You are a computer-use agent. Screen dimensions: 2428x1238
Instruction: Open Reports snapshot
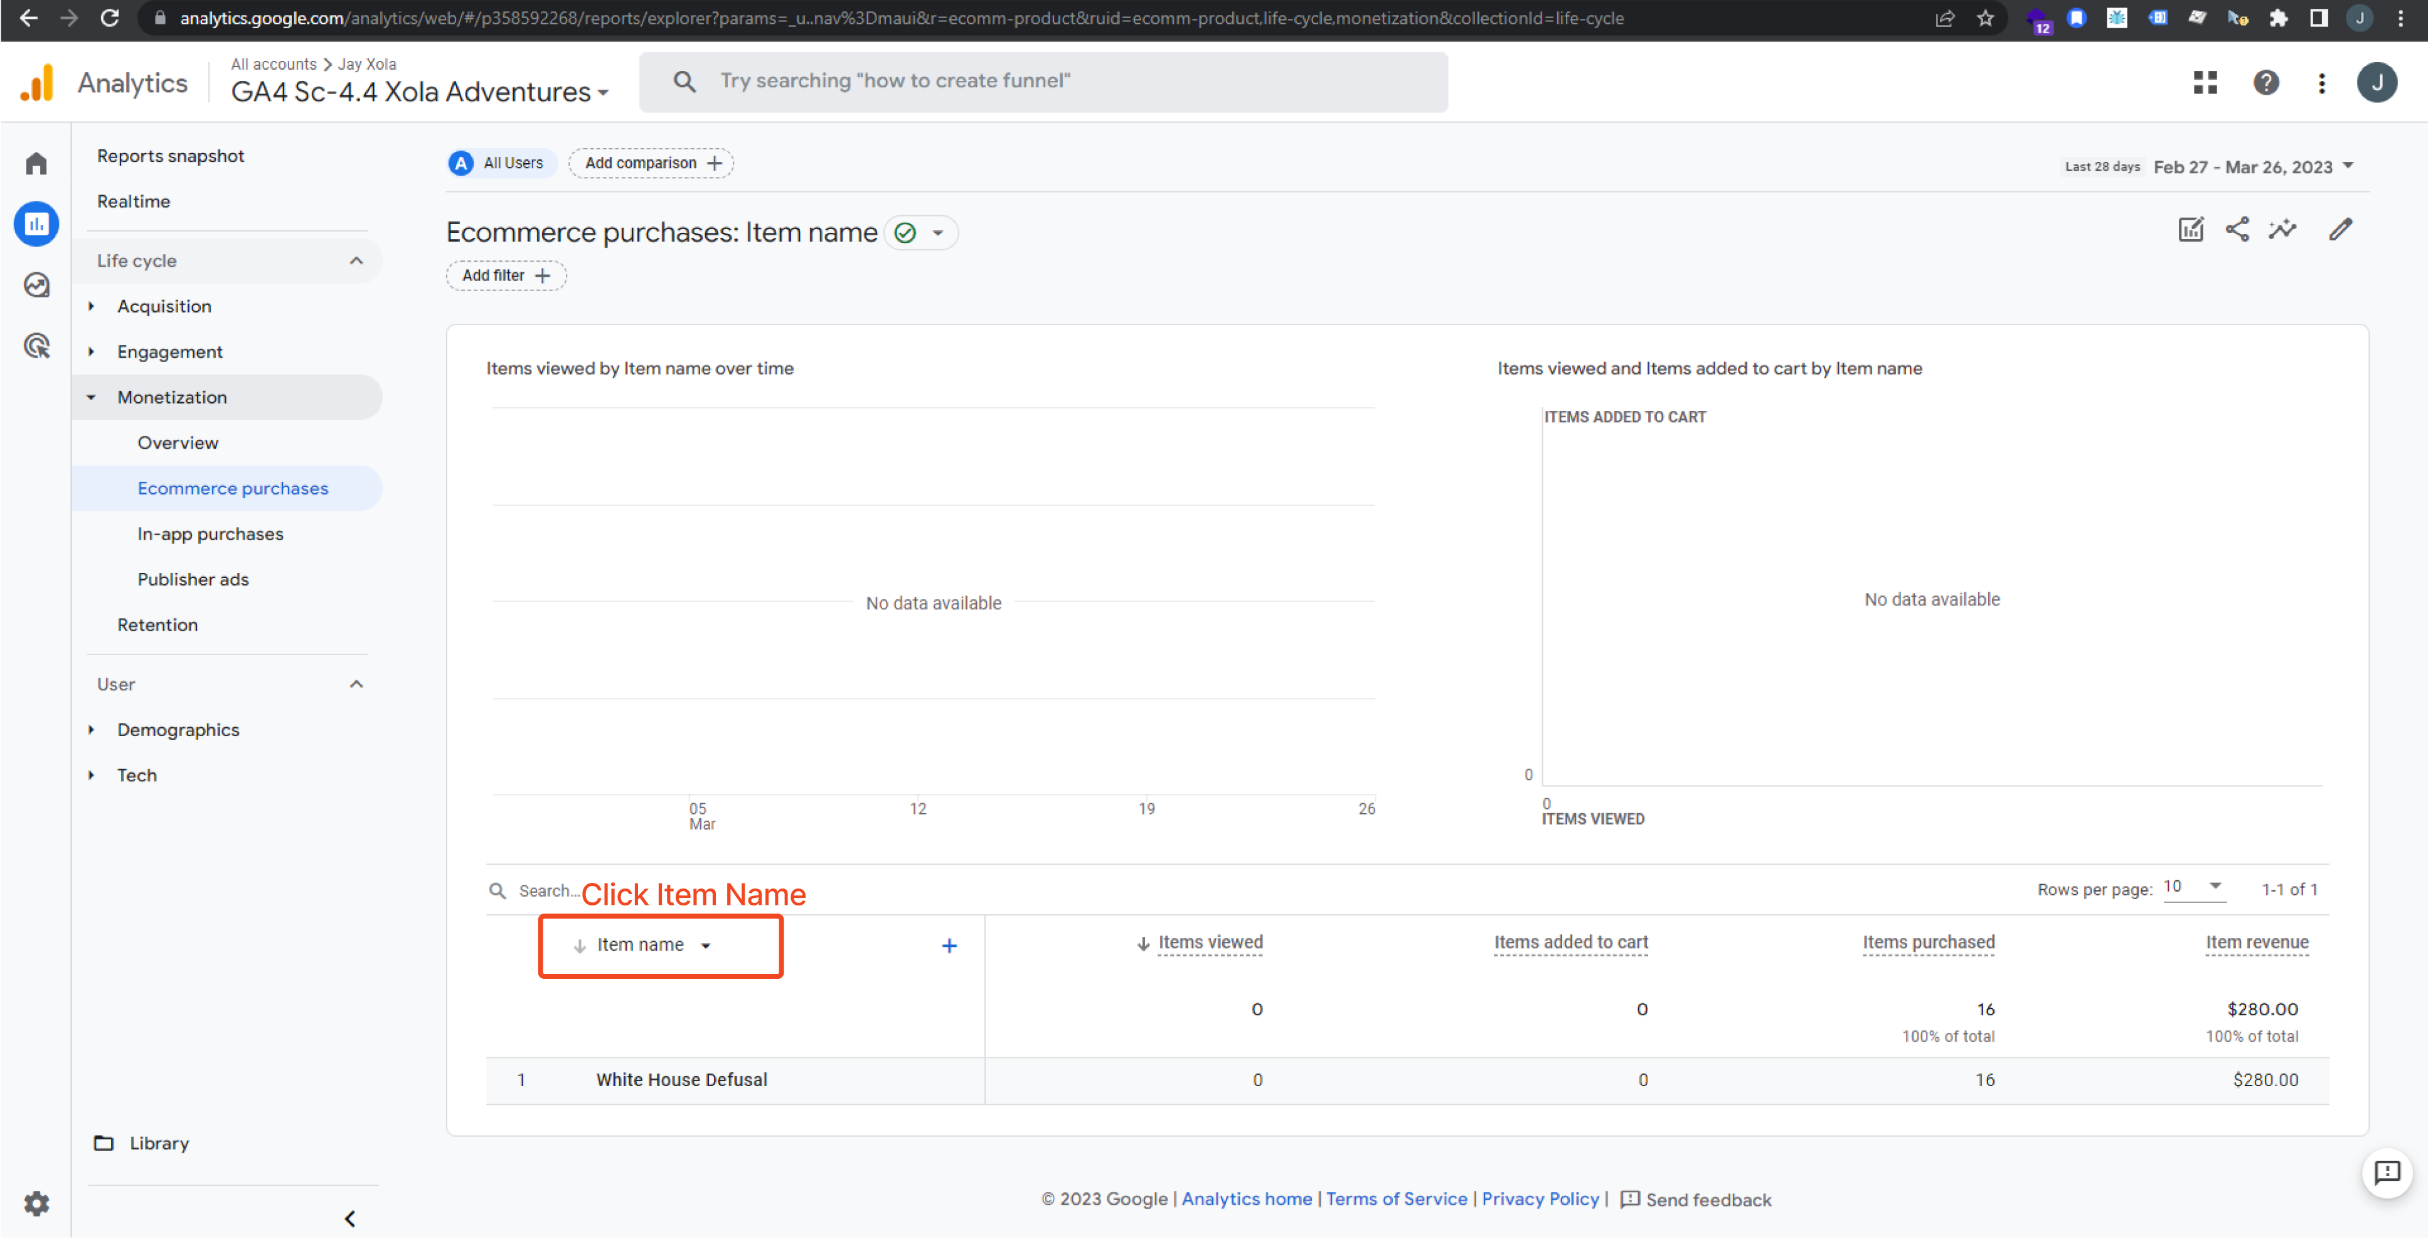171,156
